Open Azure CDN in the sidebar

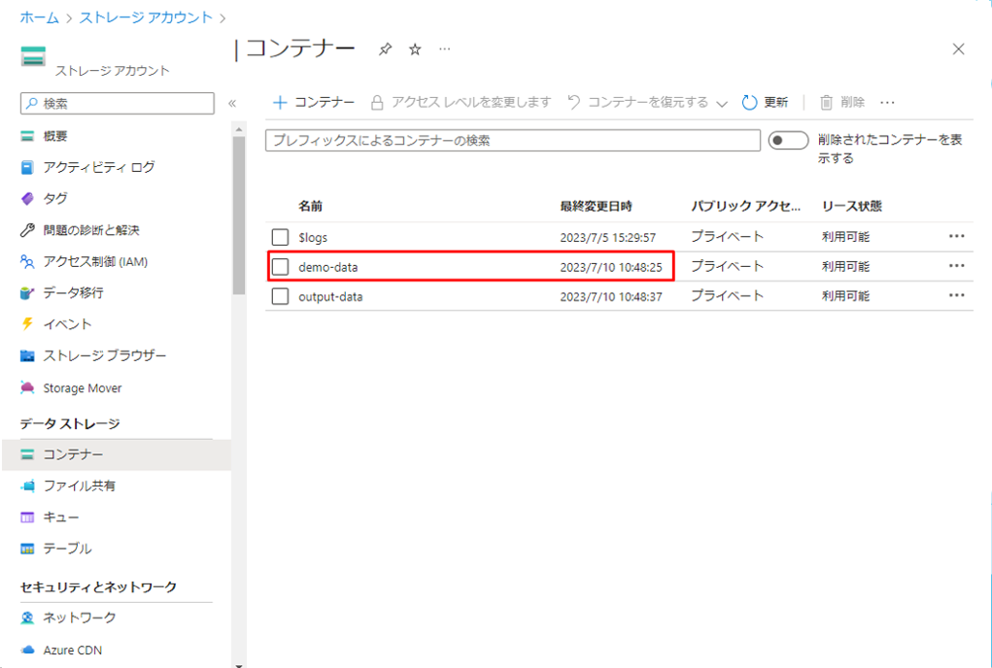coord(72,650)
